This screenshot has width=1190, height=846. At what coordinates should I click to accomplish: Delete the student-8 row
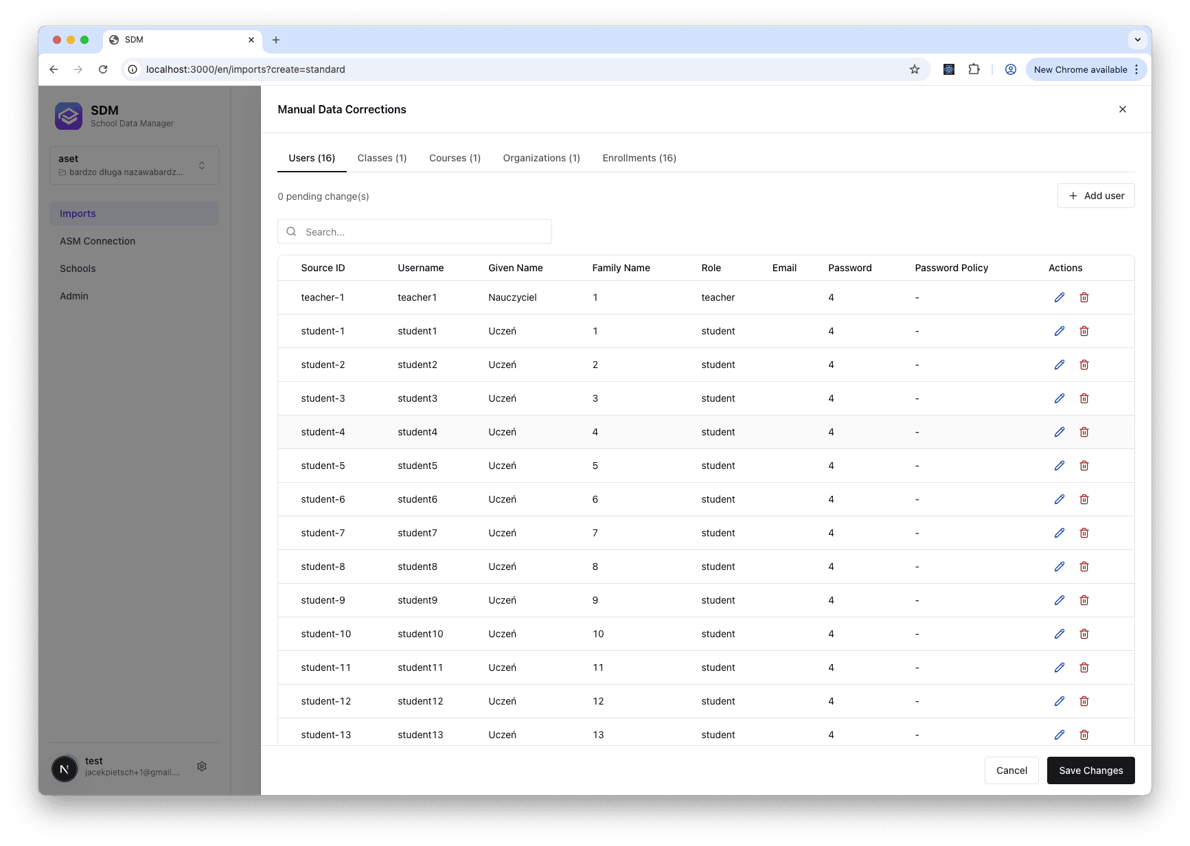[1084, 567]
